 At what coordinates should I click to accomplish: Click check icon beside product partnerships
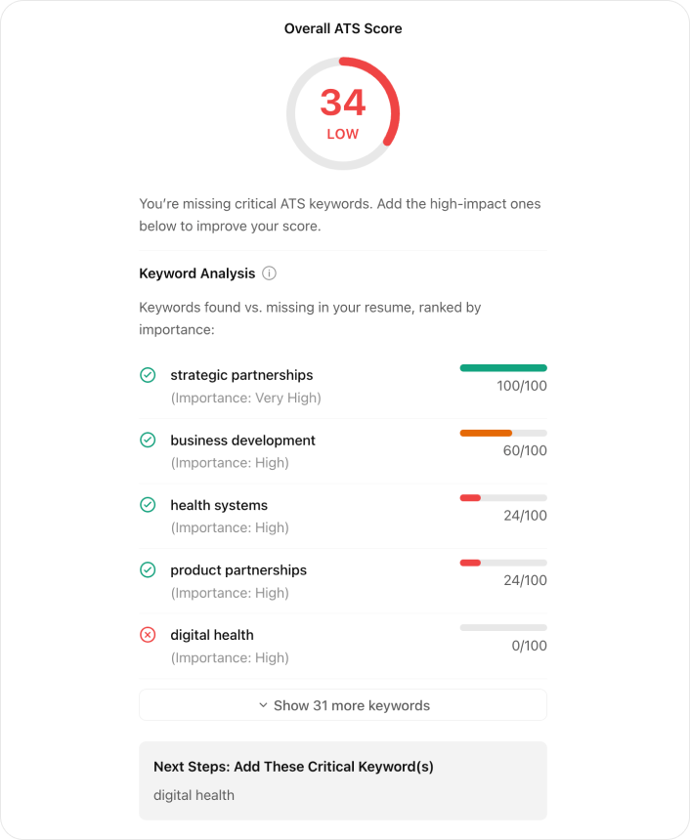click(148, 569)
